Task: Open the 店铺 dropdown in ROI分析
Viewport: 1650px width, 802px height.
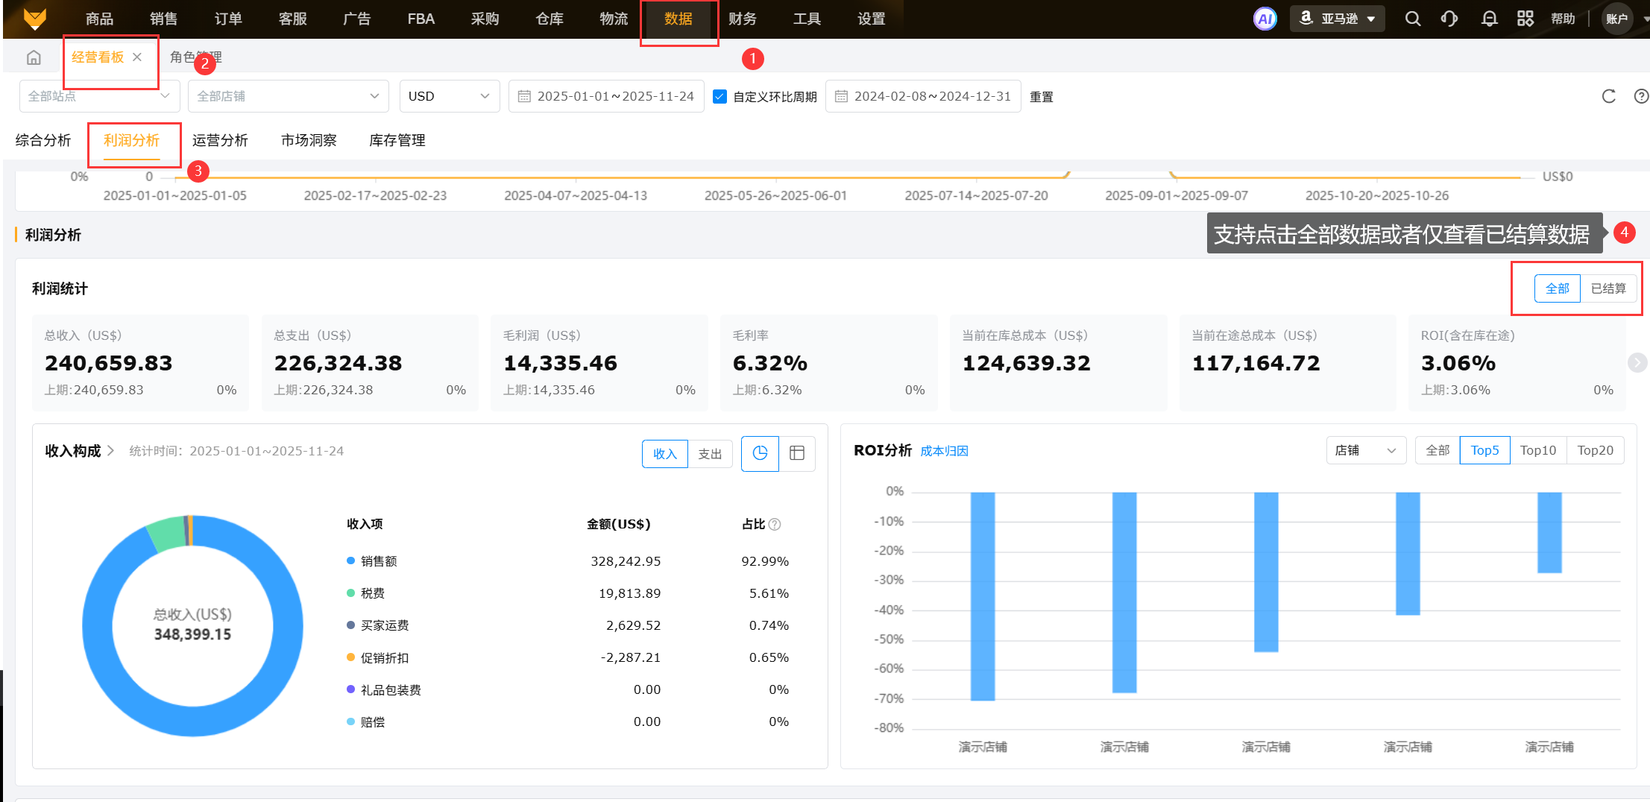Action: pos(1365,450)
